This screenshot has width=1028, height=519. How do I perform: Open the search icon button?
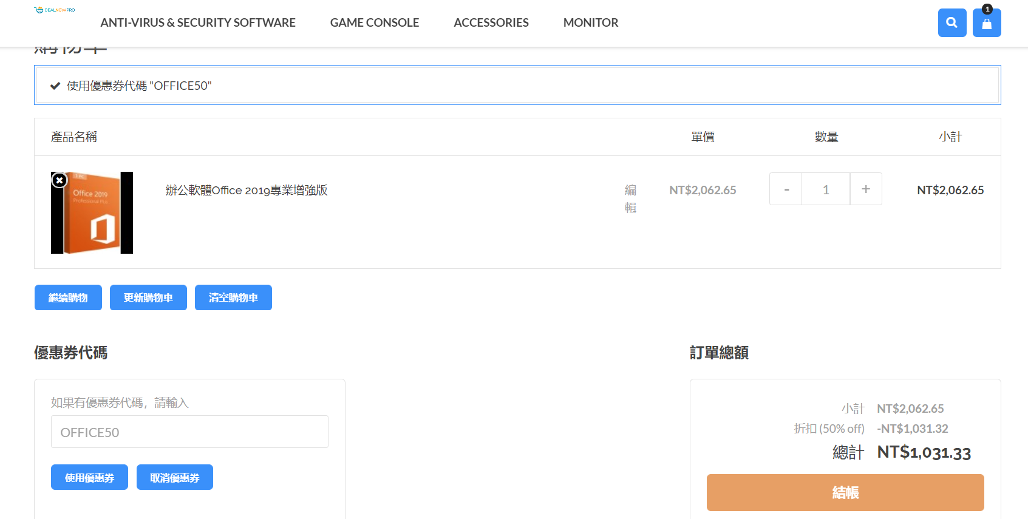pos(952,22)
